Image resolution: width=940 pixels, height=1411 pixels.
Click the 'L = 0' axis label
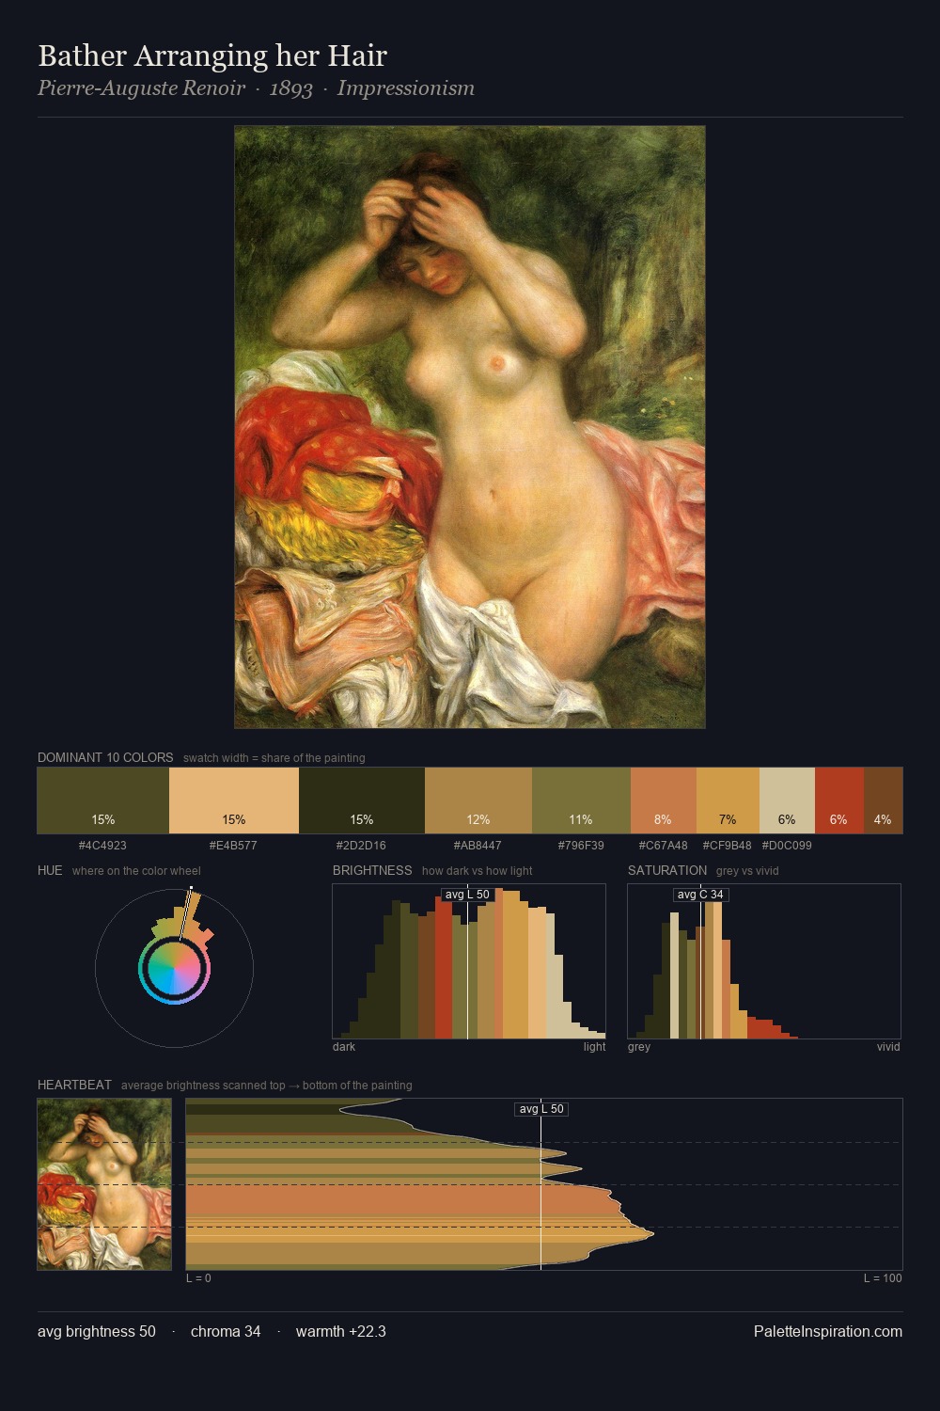pyautogui.click(x=198, y=1278)
